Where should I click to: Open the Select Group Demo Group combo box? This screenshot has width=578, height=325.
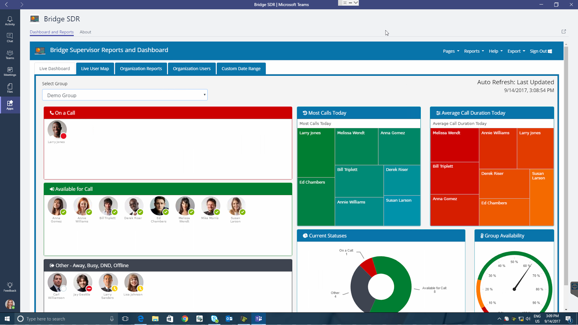click(125, 95)
